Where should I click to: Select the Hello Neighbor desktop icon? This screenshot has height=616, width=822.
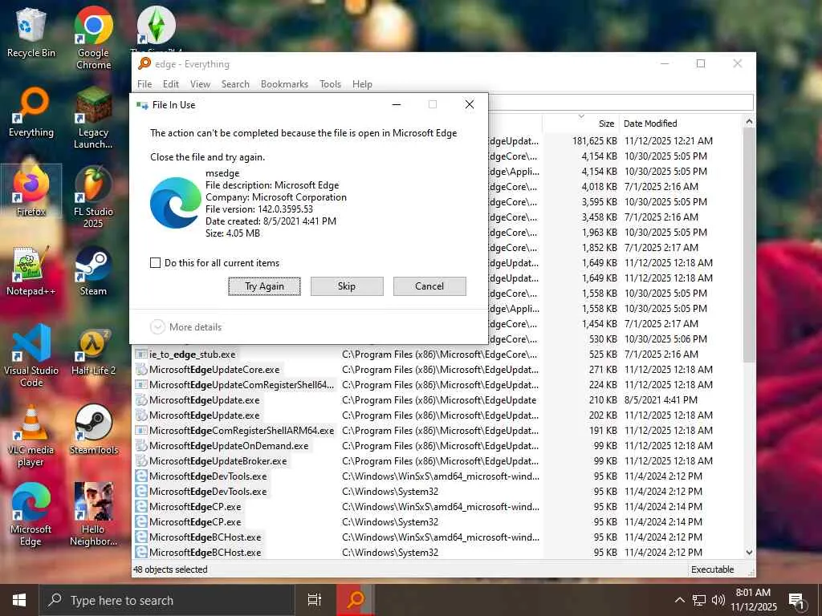tap(93, 515)
